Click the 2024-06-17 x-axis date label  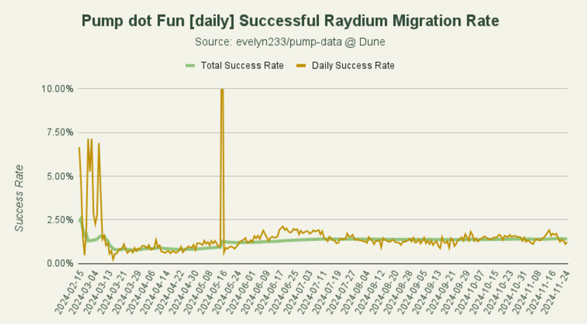(268, 292)
